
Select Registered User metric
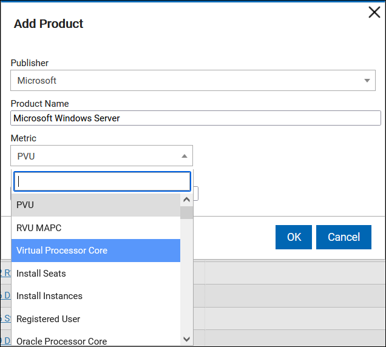tap(96, 319)
